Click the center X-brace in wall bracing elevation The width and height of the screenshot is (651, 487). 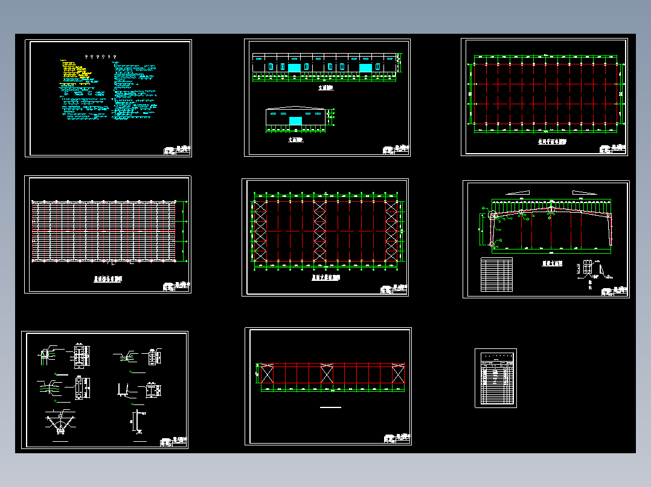coord(327,374)
